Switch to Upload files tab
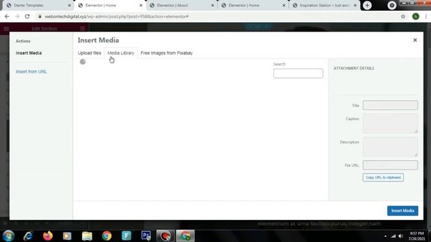431x242 pixels. [x=90, y=53]
